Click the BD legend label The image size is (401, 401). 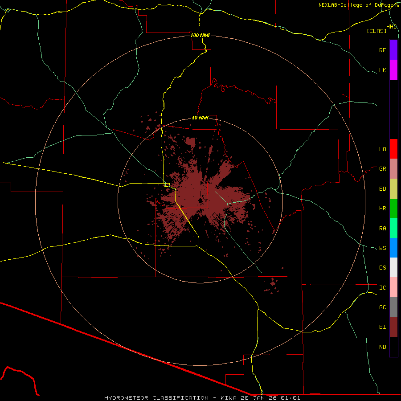[382, 189]
